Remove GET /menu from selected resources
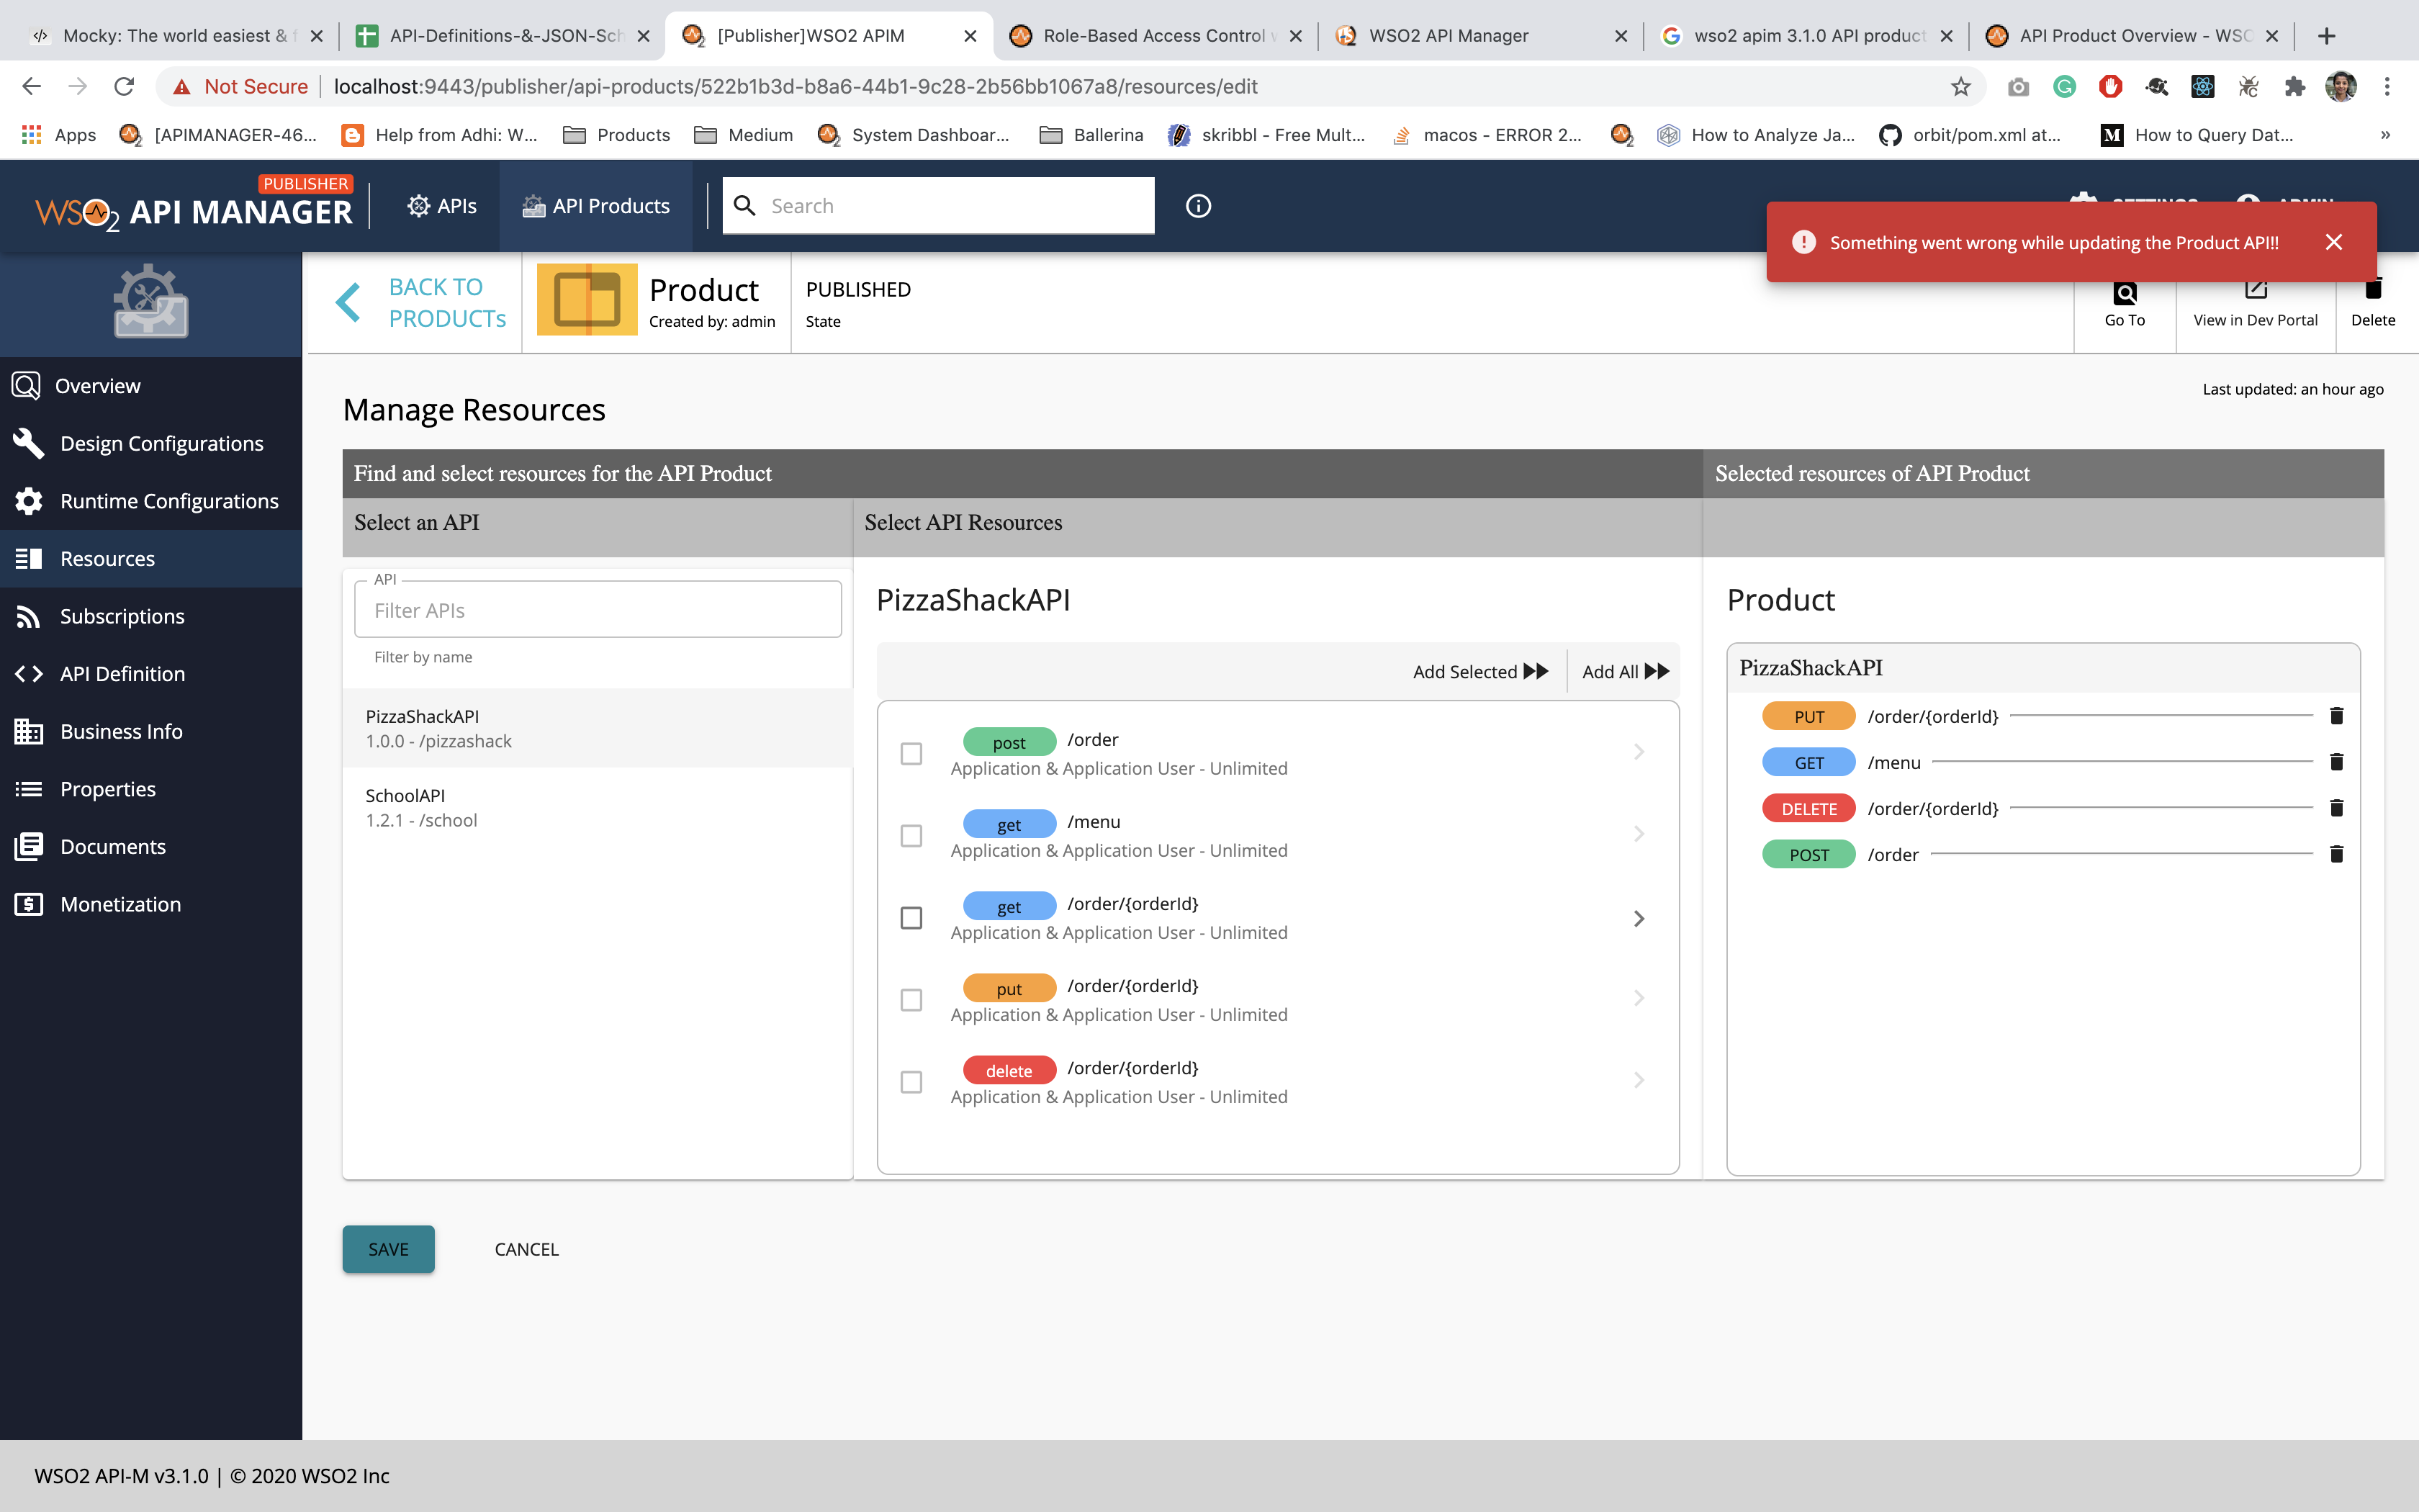2419x1512 pixels. coord(2336,762)
